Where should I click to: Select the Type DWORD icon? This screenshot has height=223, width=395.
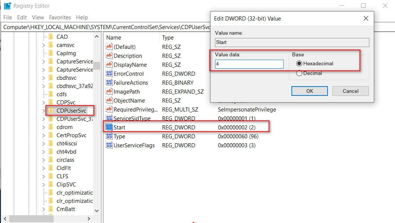click(109, 136)
